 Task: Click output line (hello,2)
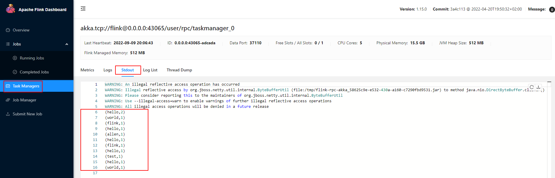pos(115,112)
